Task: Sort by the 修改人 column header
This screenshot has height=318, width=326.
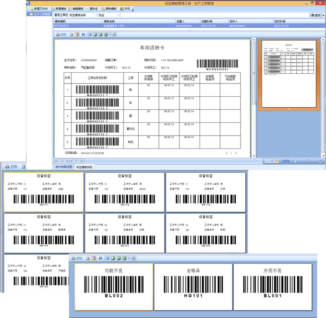Action: click(251, 22)
